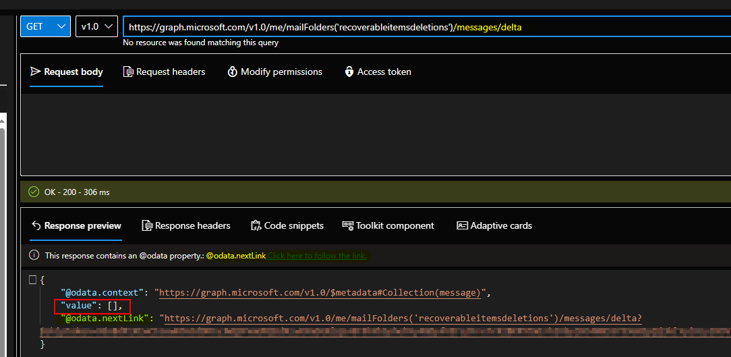Click the "@odata.nextLink" key text
Screen dimensions: 731x357
(x=105, y=319)
